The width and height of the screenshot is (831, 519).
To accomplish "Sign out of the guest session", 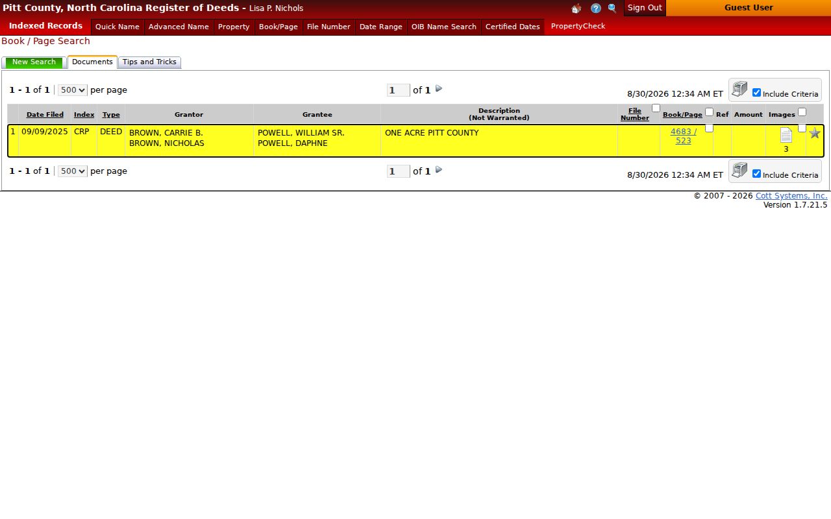I will click(x=645, y=8).
